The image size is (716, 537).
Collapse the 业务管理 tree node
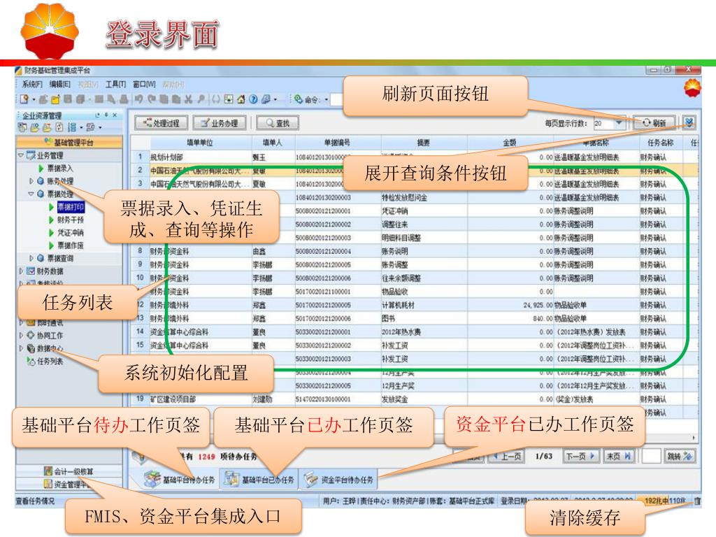point(20,156)
